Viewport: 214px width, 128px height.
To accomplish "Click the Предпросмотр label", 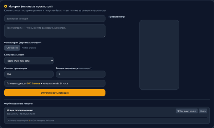I will click(x=117, y=17).
